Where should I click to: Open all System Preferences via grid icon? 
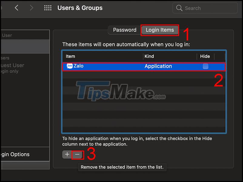click(x=48, y=8)
